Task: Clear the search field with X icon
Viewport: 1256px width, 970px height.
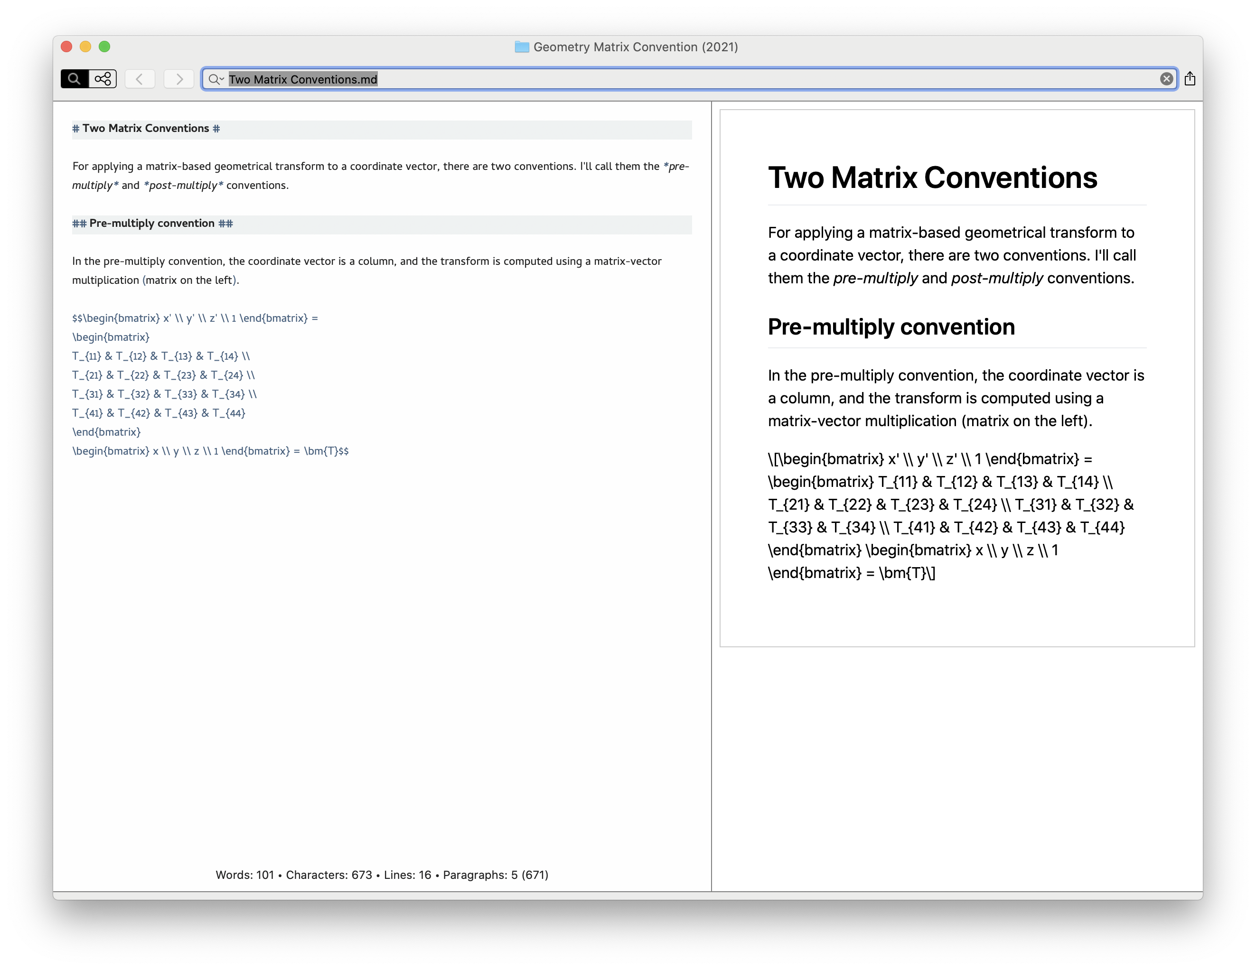Action: pyautogui.click(x=1166, y=79)
